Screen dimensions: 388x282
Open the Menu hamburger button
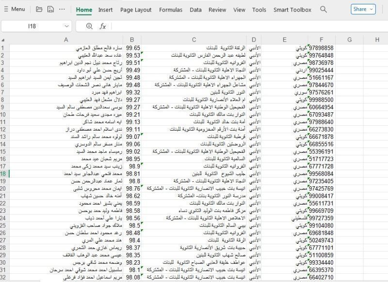pos(15,9)
